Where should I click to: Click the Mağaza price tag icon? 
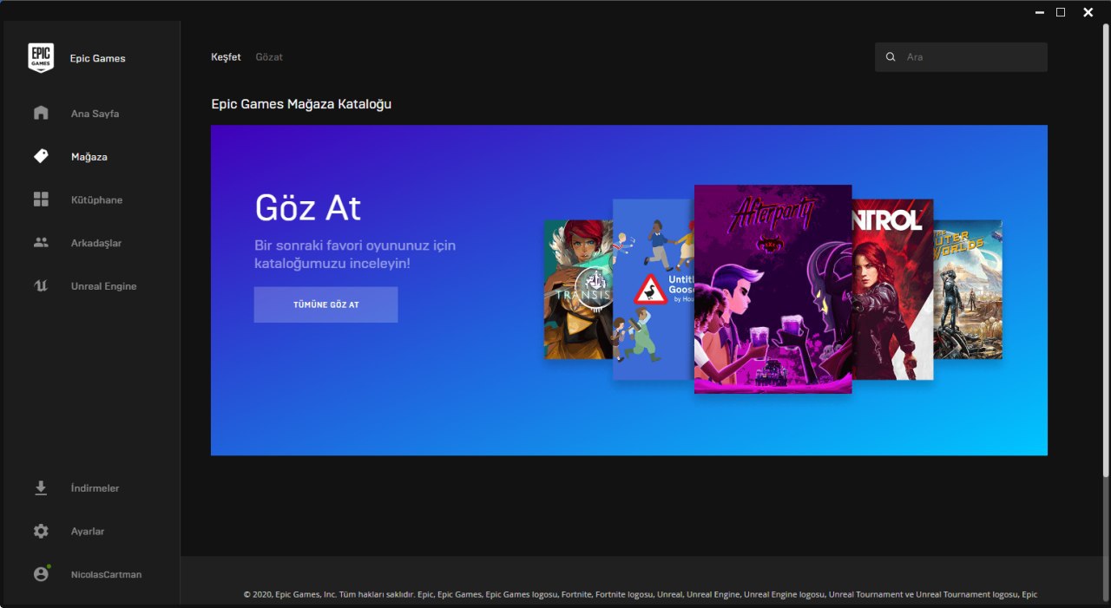coord(41,156)
